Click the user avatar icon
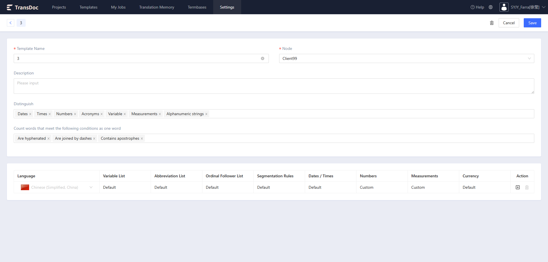 click(x=504, y=7)
